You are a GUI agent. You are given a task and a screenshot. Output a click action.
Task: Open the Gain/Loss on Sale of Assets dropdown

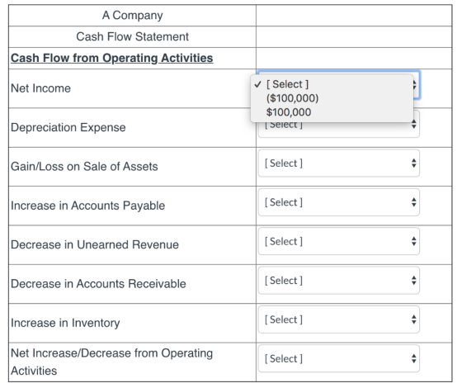coord(339,163)
